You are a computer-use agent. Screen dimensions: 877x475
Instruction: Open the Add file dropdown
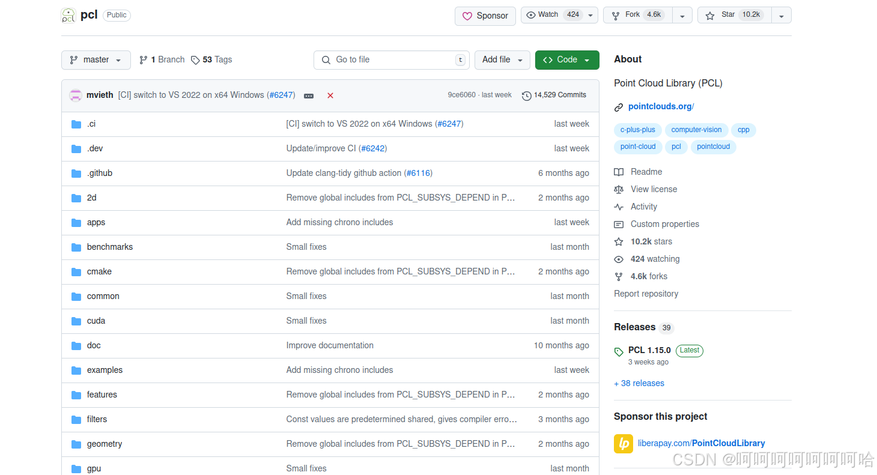tap(503, 60)
